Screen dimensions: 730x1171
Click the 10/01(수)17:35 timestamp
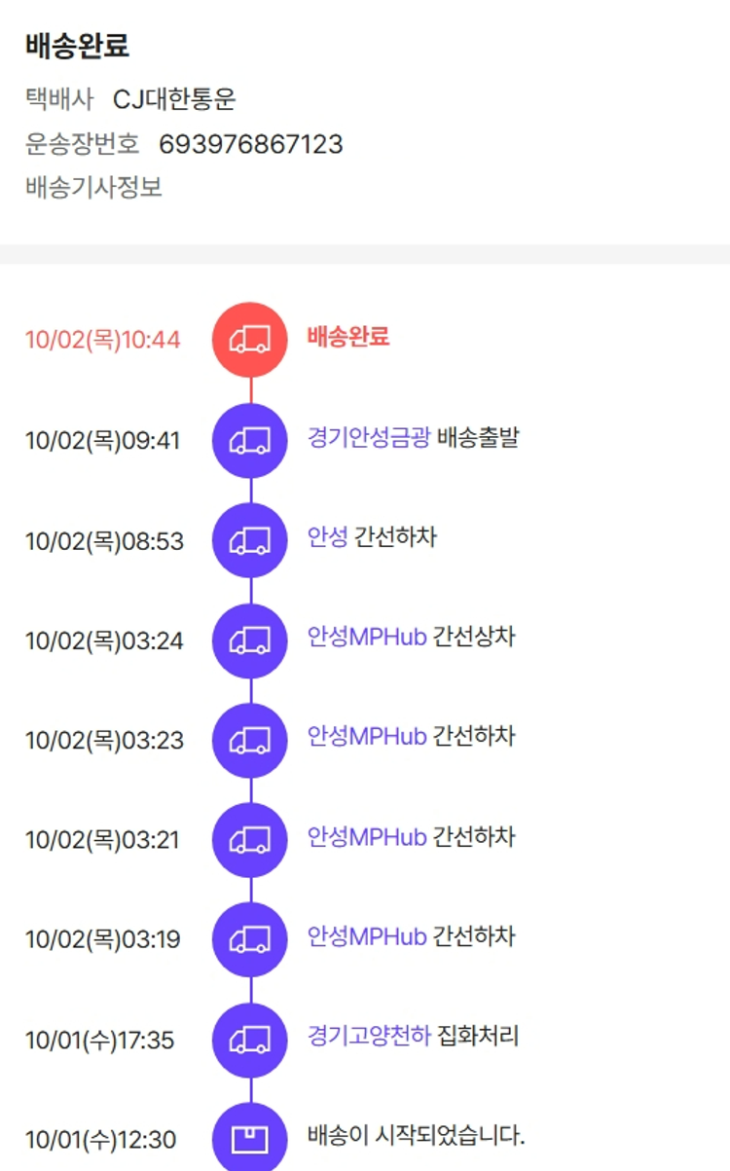[99, 1041]
